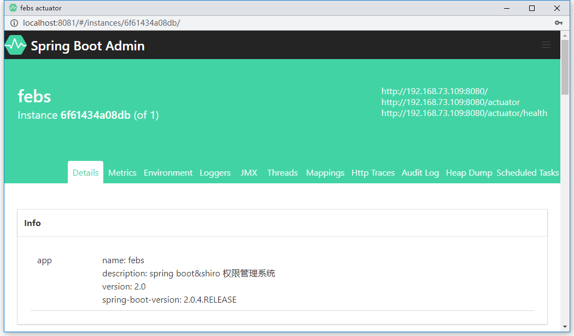574x336 pixels.
Task: Switch to the Metrics tab
Action: pos(122,172)
